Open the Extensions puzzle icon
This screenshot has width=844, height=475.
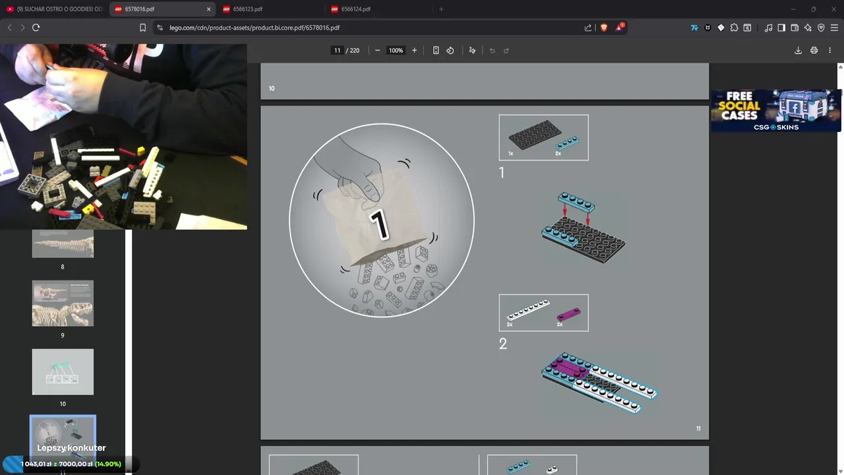[x=734, y=28]
